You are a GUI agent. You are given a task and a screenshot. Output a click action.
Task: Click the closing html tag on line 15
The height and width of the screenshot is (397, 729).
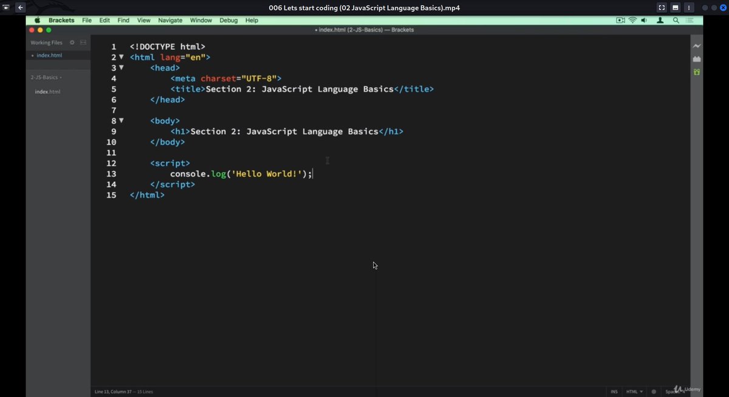(x=147, y=195)
